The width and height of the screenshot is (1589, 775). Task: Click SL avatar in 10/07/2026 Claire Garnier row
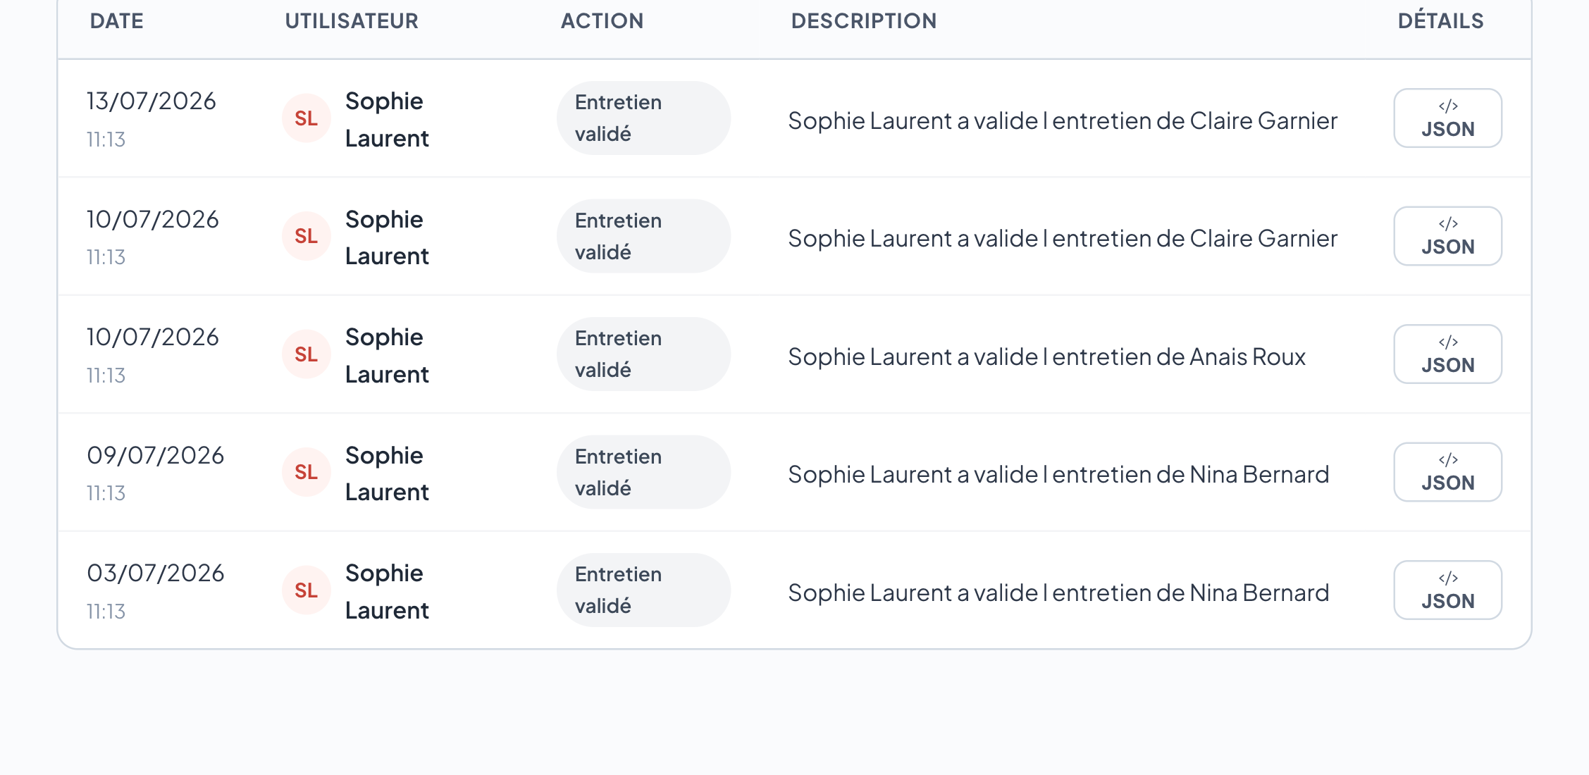coord(307,236)
